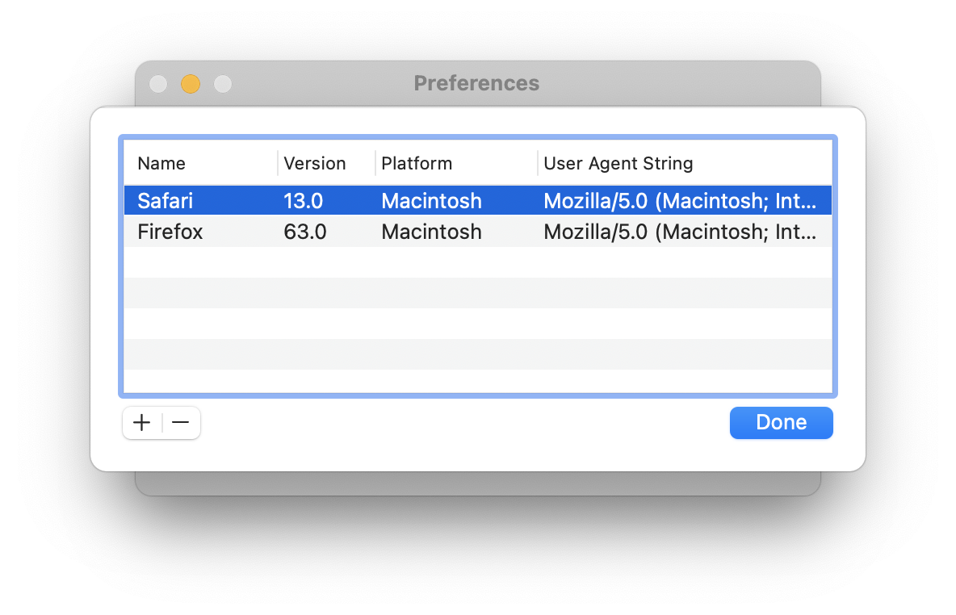The width and height of the screenshot is (956, 615).
Task: Click the yellow minimize traffic light
Action: point(191,83)
